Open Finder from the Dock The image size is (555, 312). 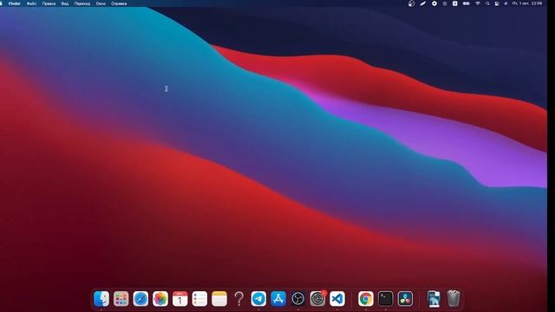pos(101,299)
